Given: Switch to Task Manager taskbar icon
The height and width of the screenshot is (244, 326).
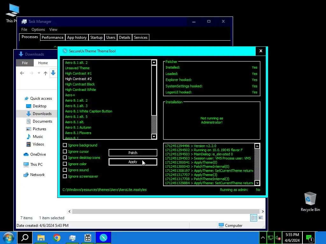Looking at the screenshot, I should point(72,238).
